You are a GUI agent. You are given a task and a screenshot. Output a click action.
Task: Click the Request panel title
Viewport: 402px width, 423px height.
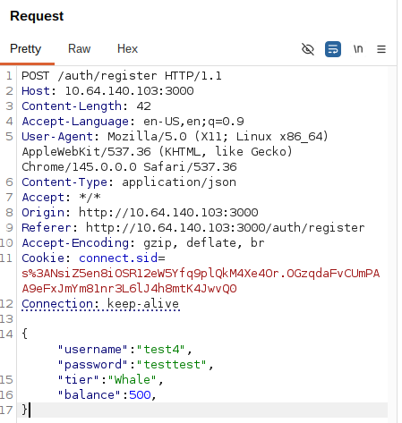pos(37,16)
